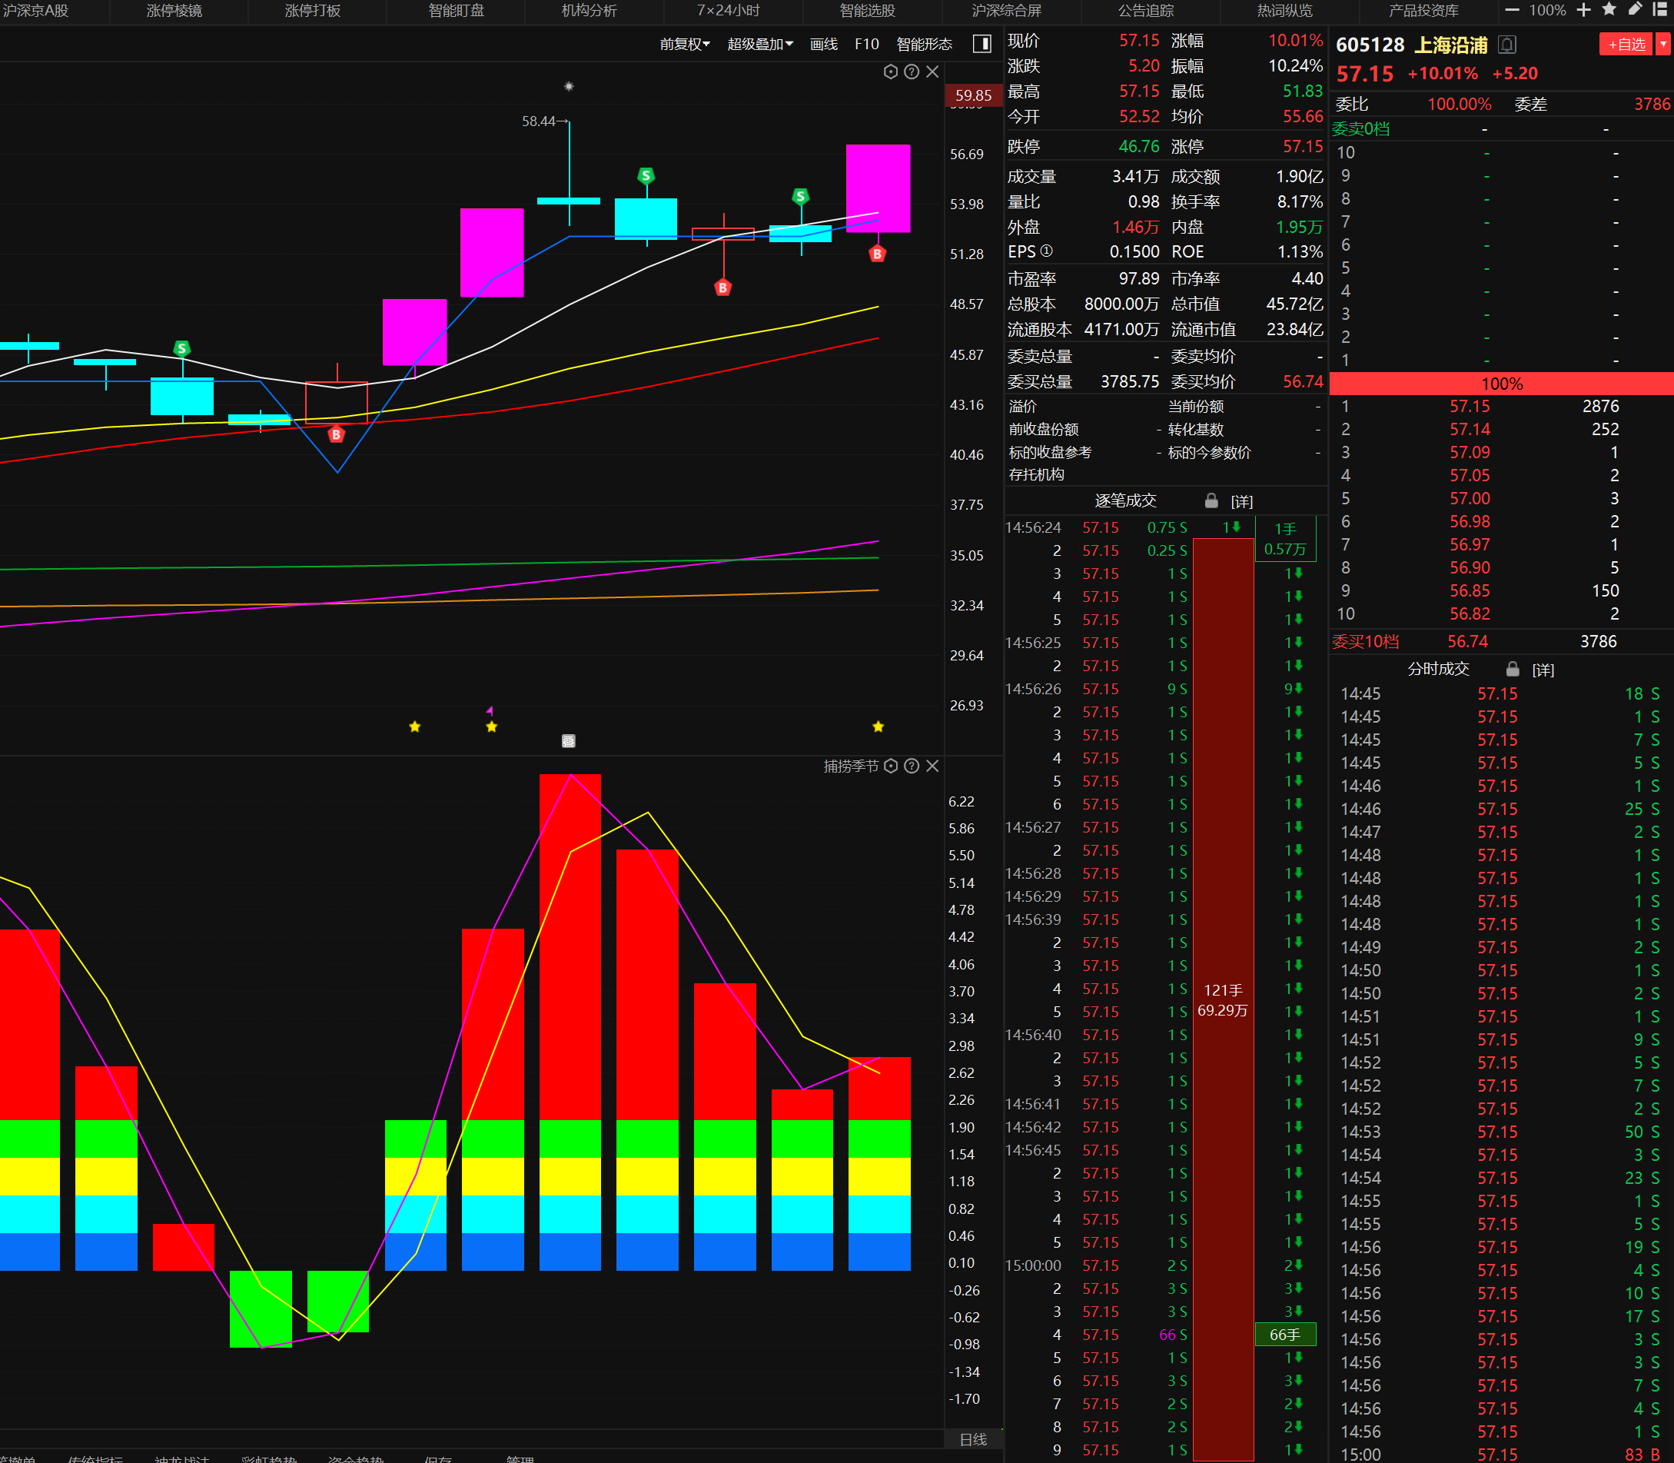
Task: Click the lock icon beside 逐笔成交
Action: point(1211,500)
